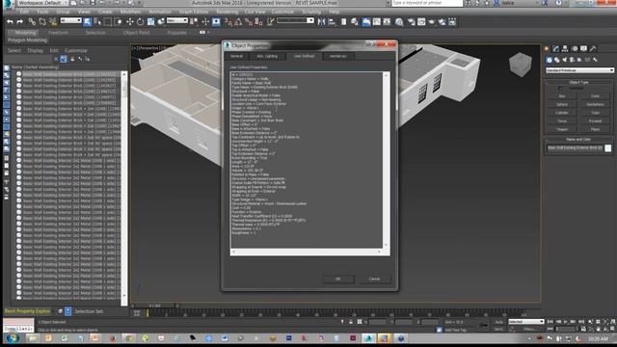The height and width of the screenshot is (347, 617).
Task: Switch to the Modify command panel
Action: coord(555,49)
